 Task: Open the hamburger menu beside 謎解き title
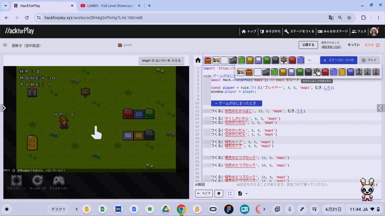[5, 45]
